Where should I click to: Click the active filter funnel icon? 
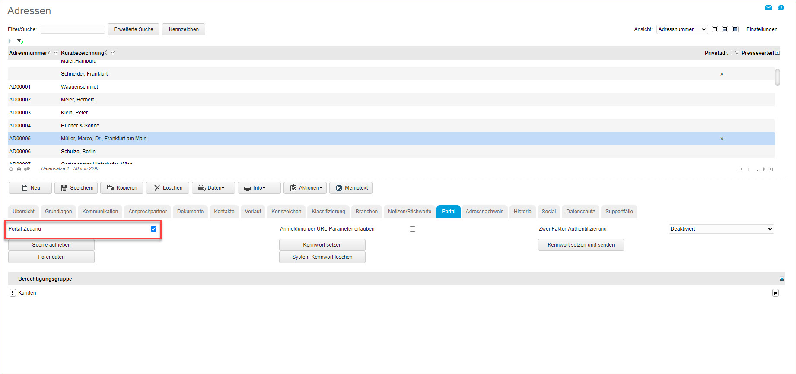[x=20, y=41]
